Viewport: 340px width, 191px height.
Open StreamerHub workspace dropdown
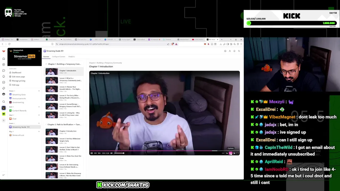point(39,51)
